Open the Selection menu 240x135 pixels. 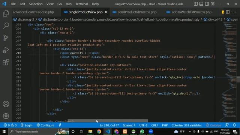coord(36,4)
